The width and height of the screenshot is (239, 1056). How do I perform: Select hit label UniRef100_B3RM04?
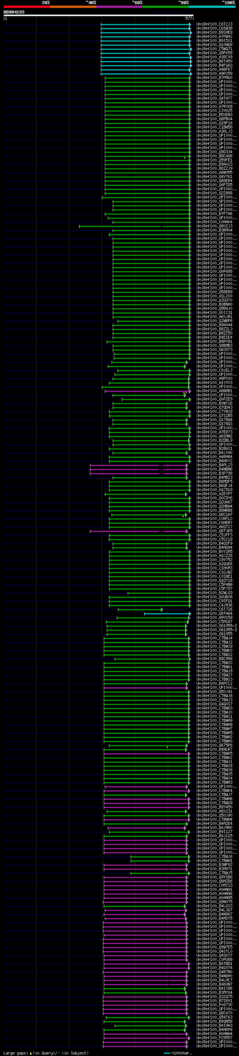pyautogui.click(x=214, y=230)
